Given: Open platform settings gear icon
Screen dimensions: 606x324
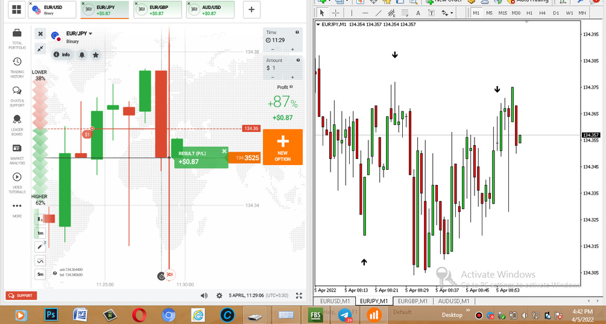Looking at the screenshot, I should tap(219, 296).
